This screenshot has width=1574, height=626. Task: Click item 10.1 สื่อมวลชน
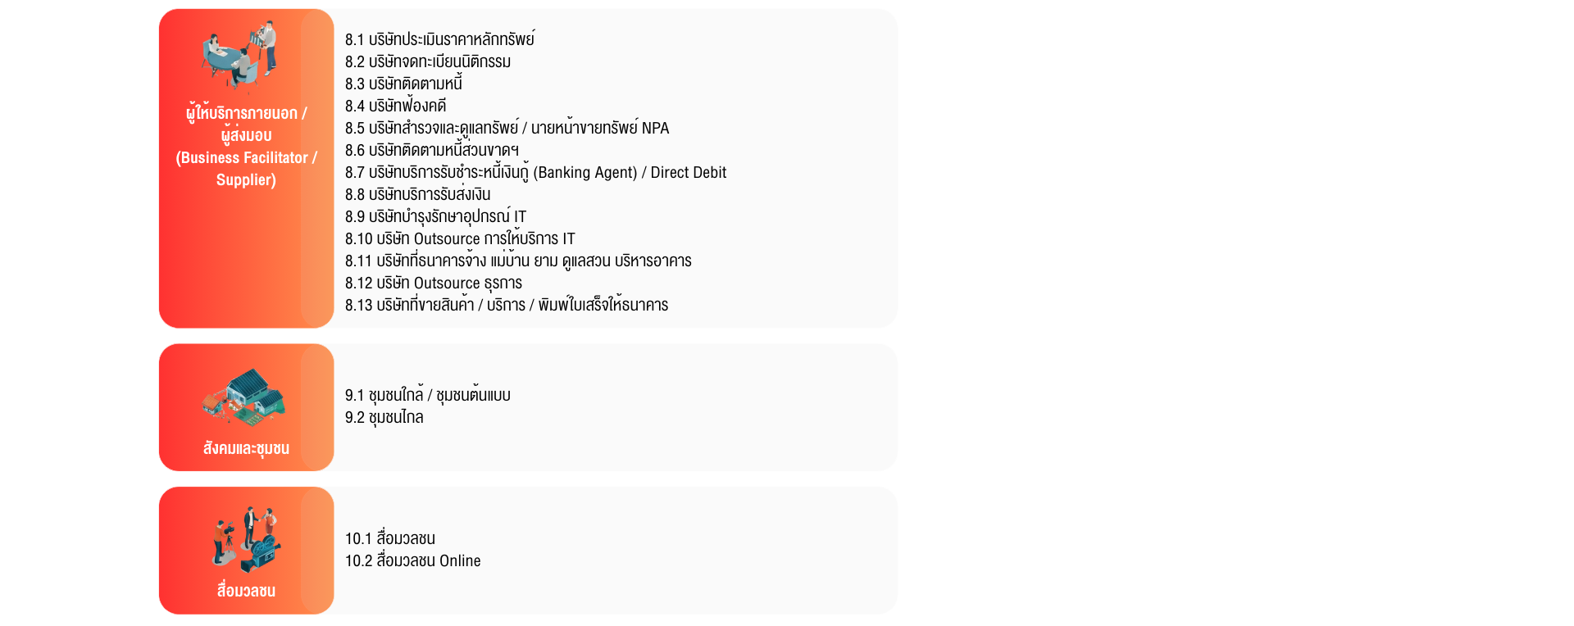pos(389,538)
